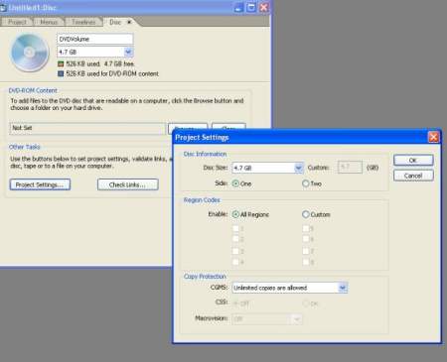Image resolution: width=447 pixels, height=362 pixels.
Task: Toggle region 5 checkbox
Action: coord(306,228)
